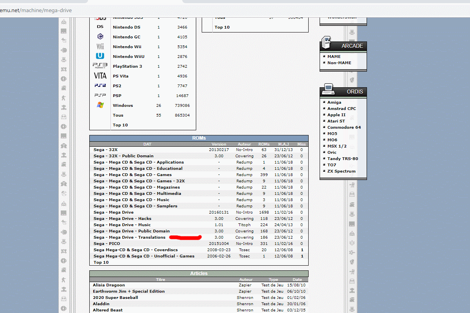This screenshot has height=313, width=470.
Task: Click the Windows flag logo icon
Action: (100, 105)
